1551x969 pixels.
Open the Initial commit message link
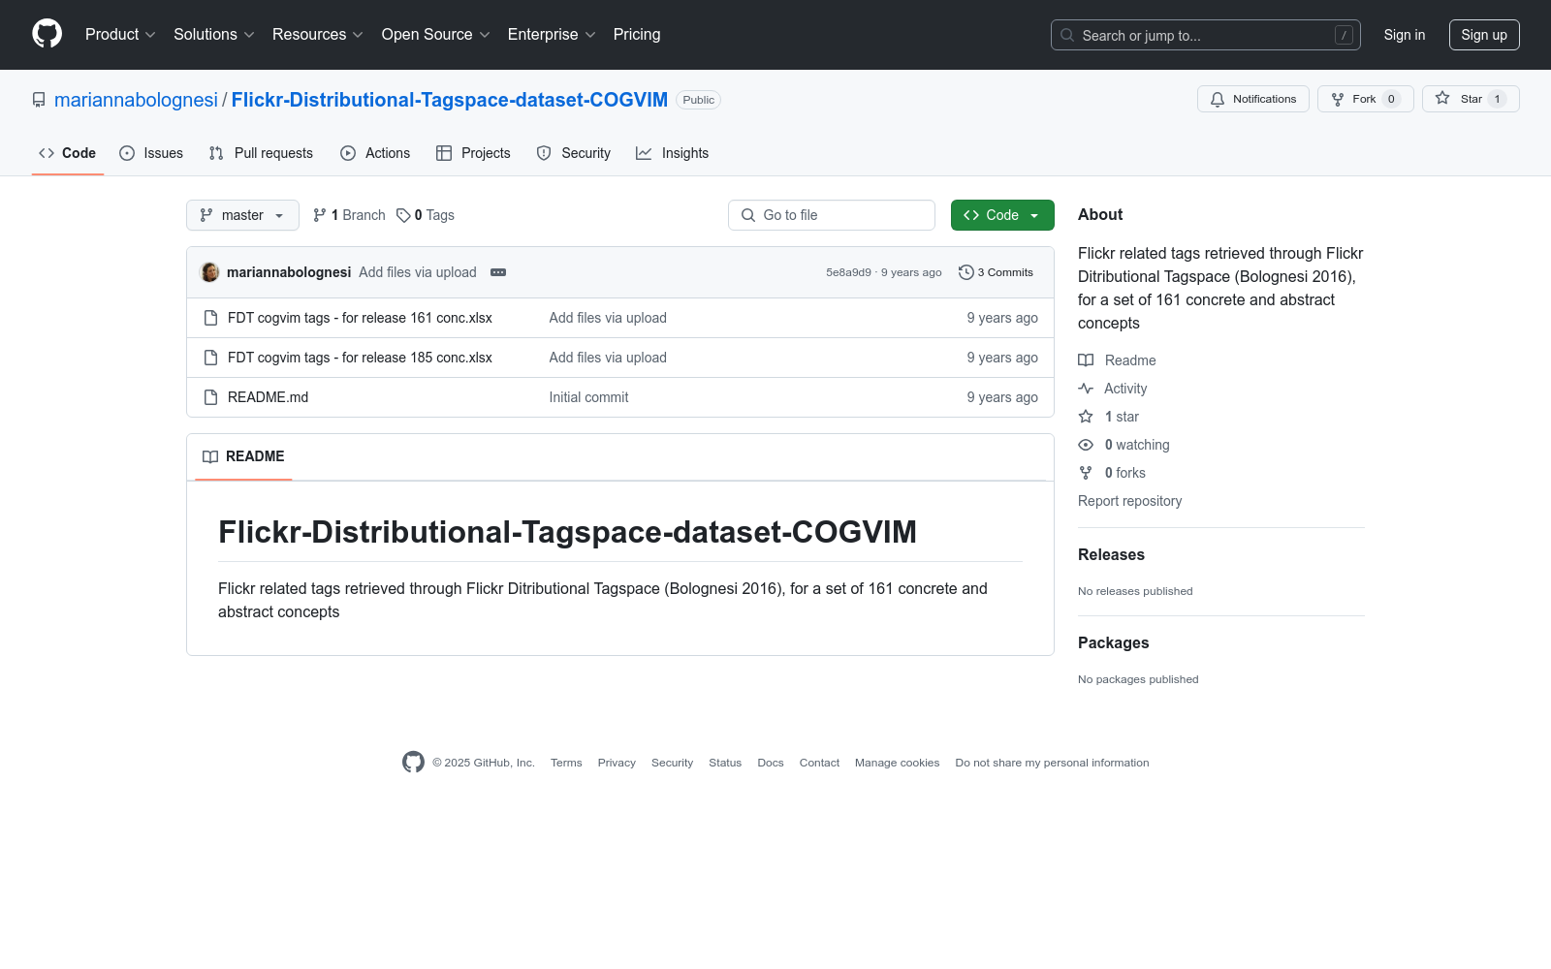click(x=588, y=397)
